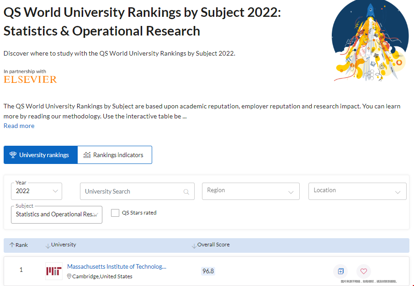Click the chart icon on Rankings indicators
Image resolution: width=414 pixels, height=286 pixels.
coord(87,155)
